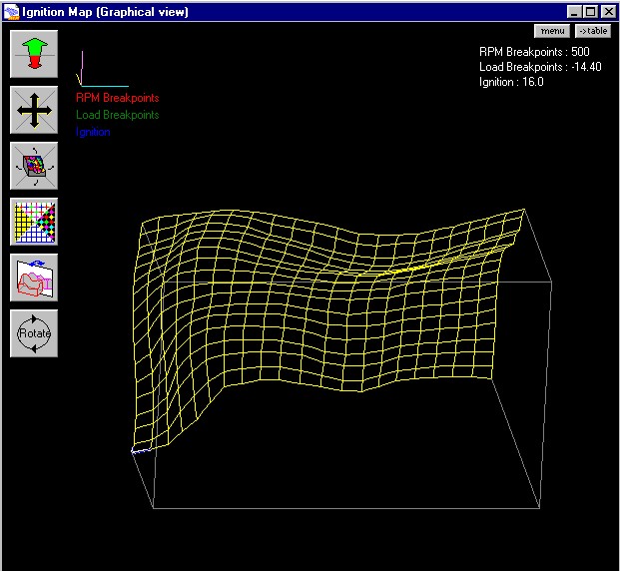This screenshot has width=620, height=571.
Task: Maximize the Ignition Map window
Action: (590, 12)
